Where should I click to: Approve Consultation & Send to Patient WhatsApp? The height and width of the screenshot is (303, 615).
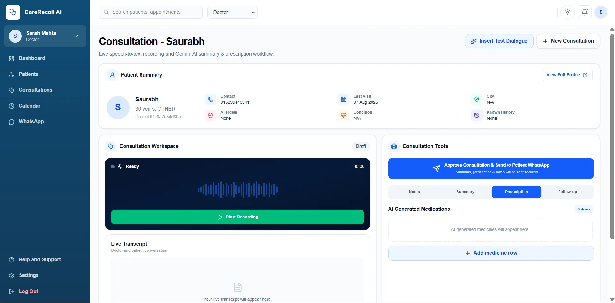491,168
